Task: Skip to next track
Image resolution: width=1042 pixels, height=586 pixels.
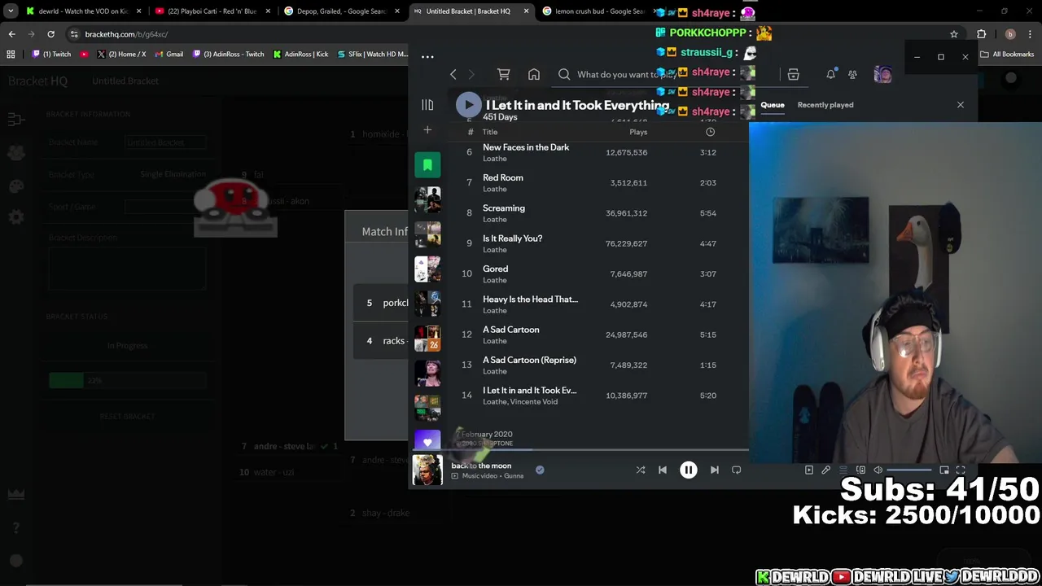Action: (714, 470)
